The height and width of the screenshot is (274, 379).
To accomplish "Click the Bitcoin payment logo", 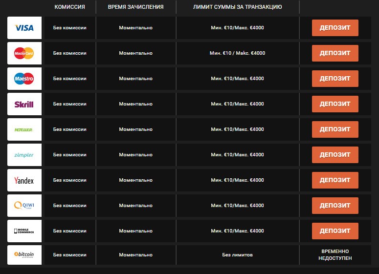I will coord(24,255).
